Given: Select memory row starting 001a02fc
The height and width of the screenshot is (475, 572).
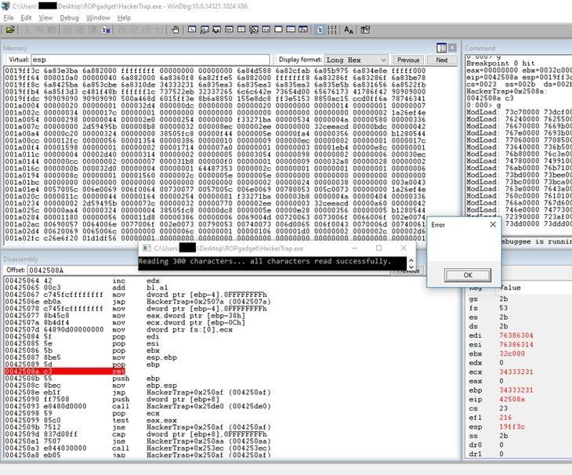Looking at the screenshot, I should (215, 237).
